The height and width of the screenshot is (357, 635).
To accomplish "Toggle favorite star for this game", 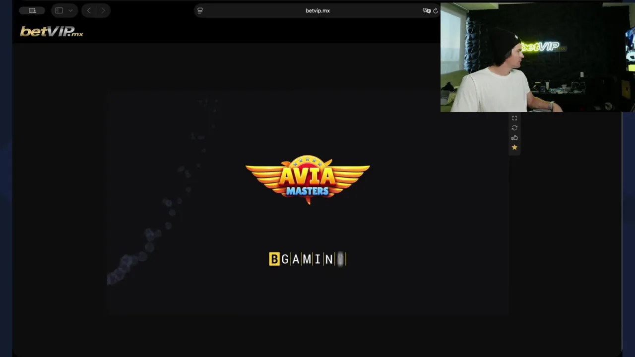I will 514,147.
